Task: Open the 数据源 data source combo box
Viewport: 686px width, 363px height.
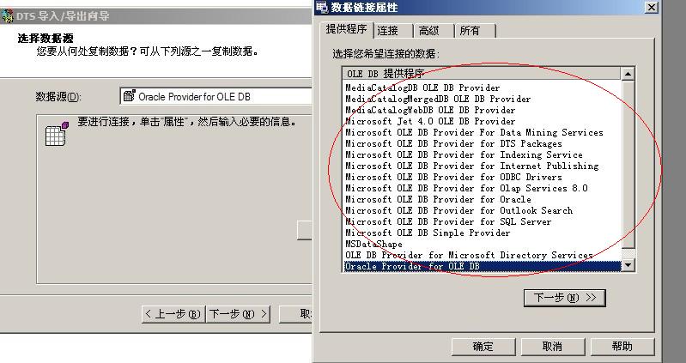Action: 216,96
